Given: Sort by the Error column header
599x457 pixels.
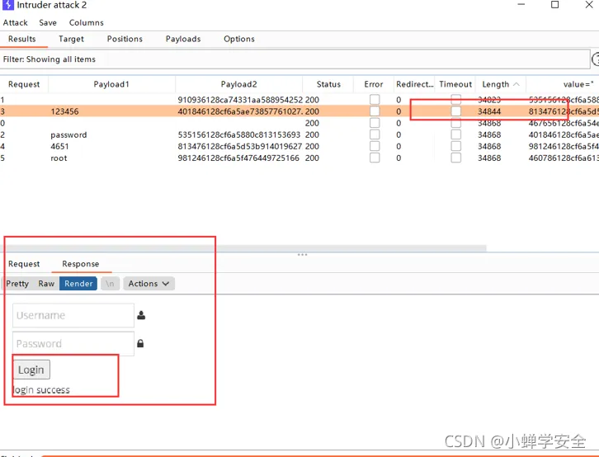Looking at the screenshot, I should (374, 84).
